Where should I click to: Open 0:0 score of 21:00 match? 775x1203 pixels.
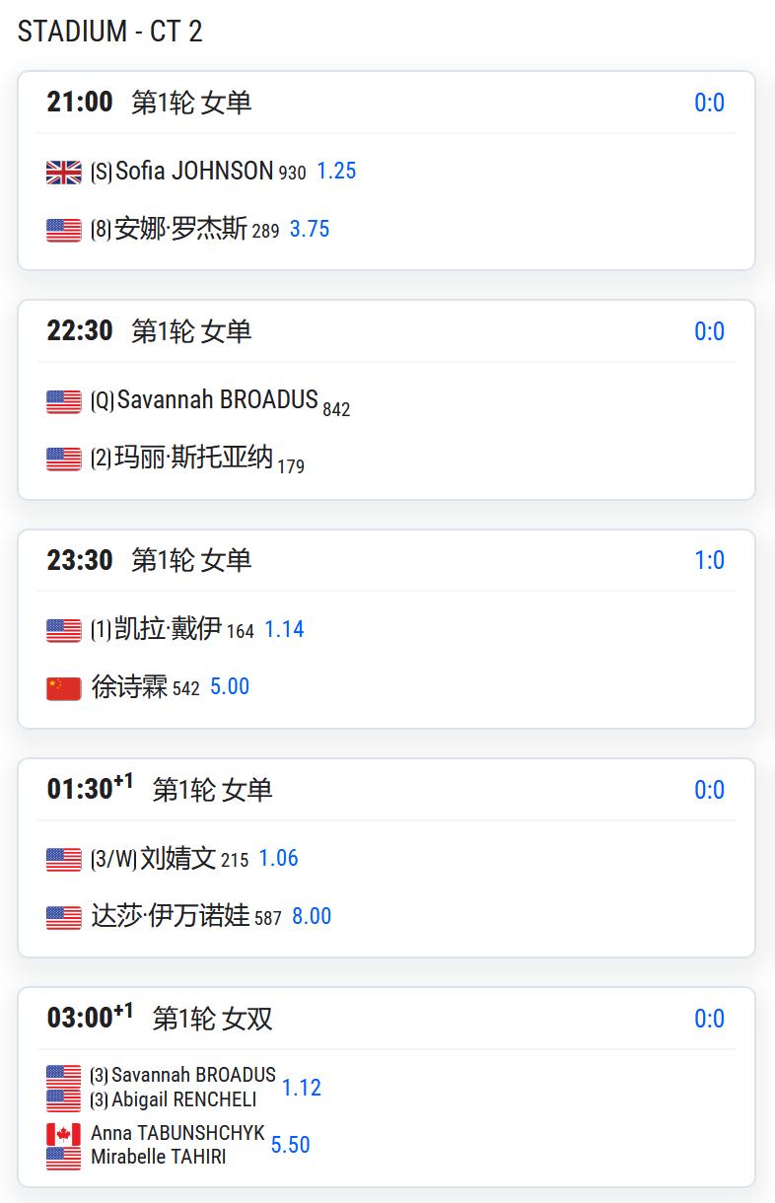tap(710, 103)
